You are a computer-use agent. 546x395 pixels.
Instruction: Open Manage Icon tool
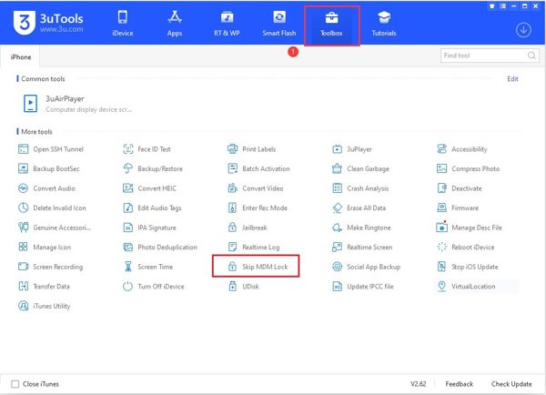pyautogui.click(x=45, y=247)
